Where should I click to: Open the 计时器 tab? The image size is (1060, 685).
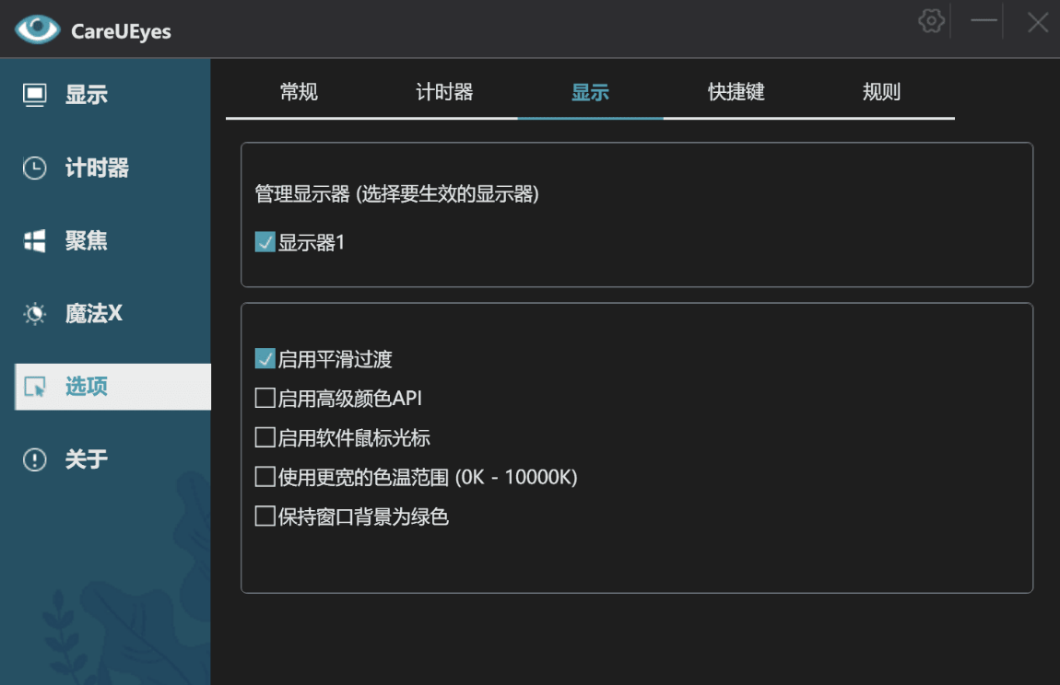pos(445,91)
